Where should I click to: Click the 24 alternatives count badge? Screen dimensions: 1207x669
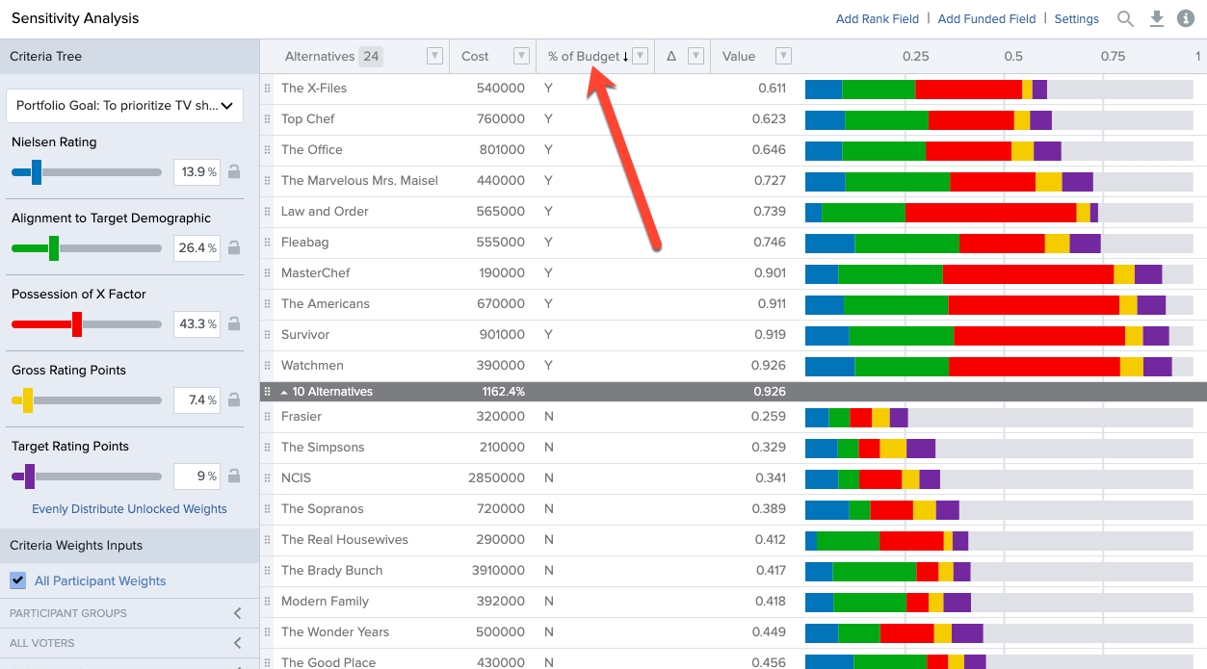click(371, 57)
